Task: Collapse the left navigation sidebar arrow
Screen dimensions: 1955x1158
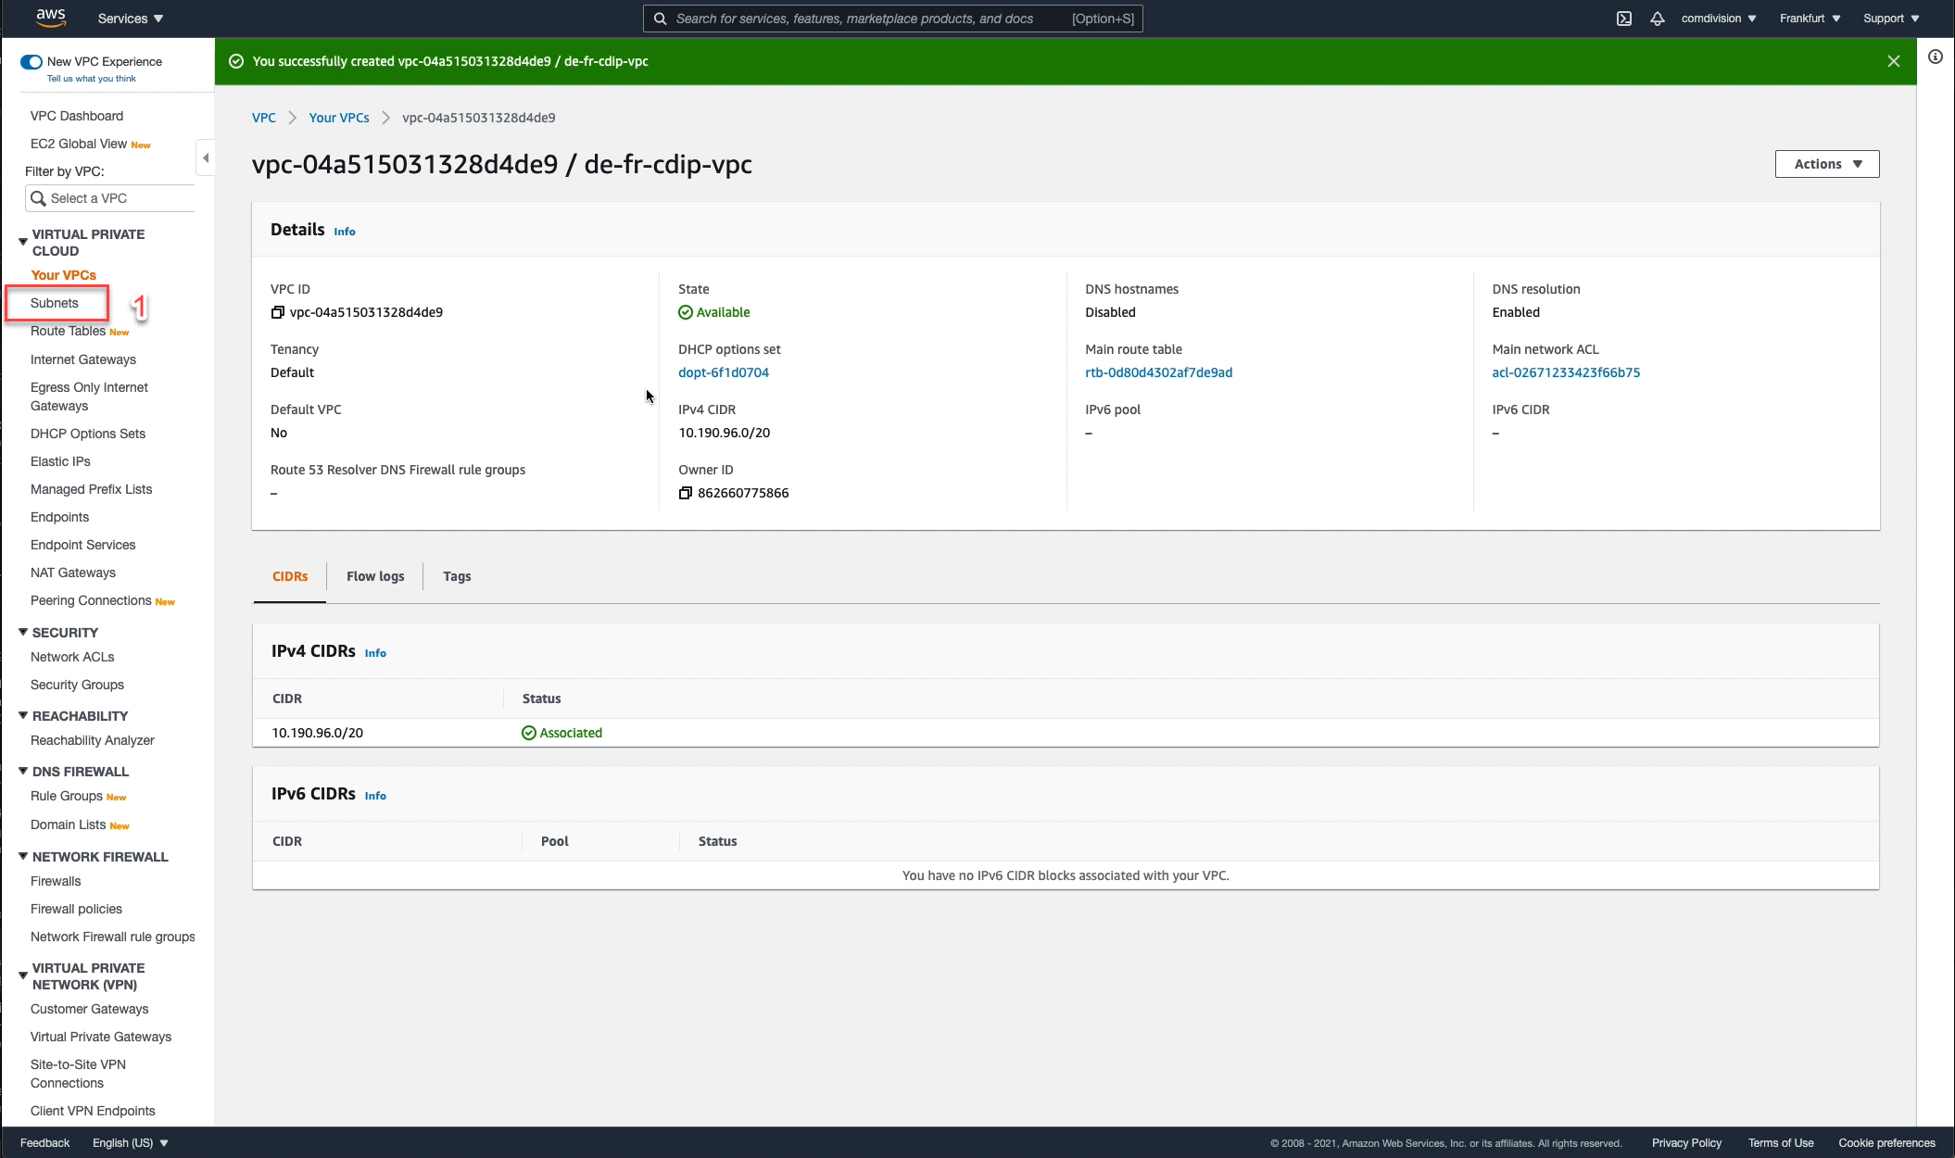Action: click(x=206, y=157)
